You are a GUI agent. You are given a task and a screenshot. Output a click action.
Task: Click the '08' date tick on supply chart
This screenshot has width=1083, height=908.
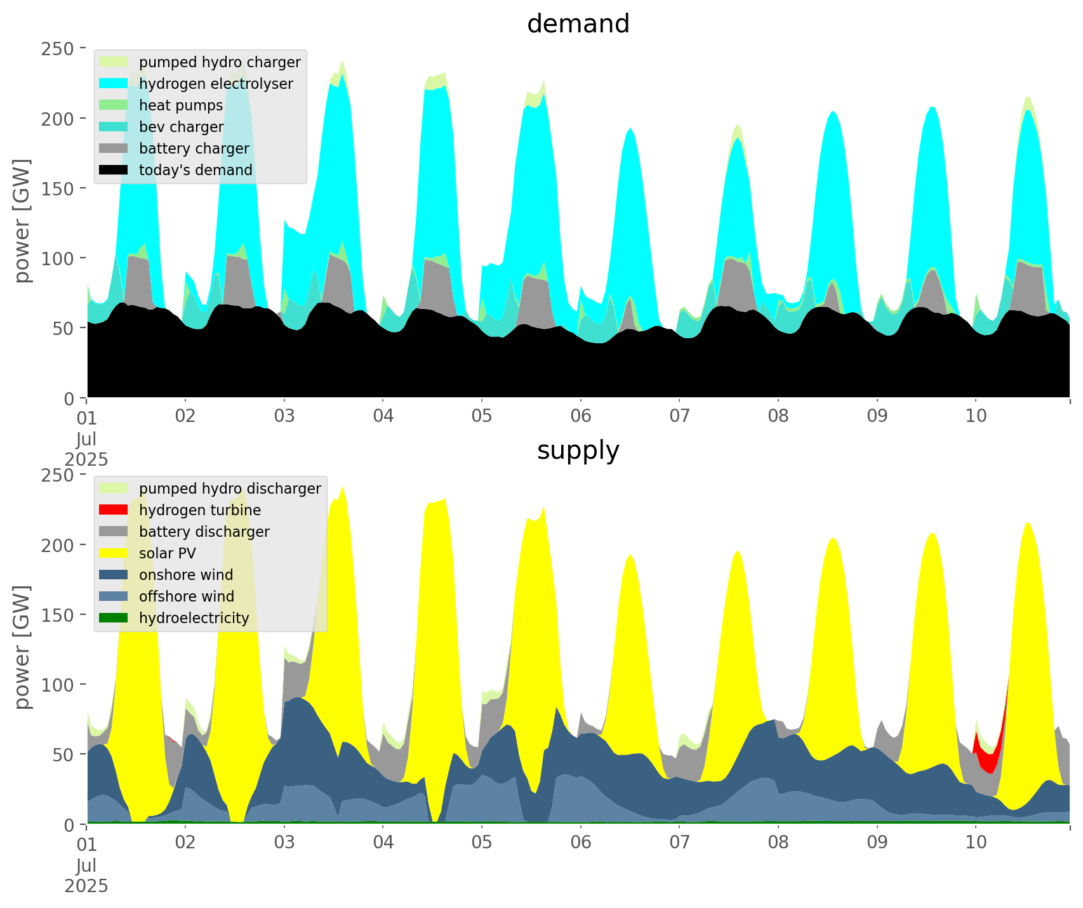coord(778,843)
